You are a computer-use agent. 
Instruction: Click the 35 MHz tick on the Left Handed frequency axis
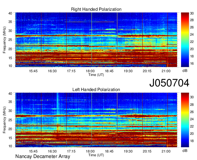tap(10, 102)
